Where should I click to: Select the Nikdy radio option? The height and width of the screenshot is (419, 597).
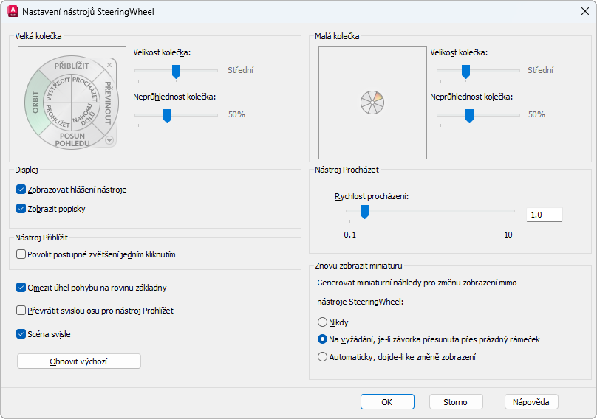322,322
